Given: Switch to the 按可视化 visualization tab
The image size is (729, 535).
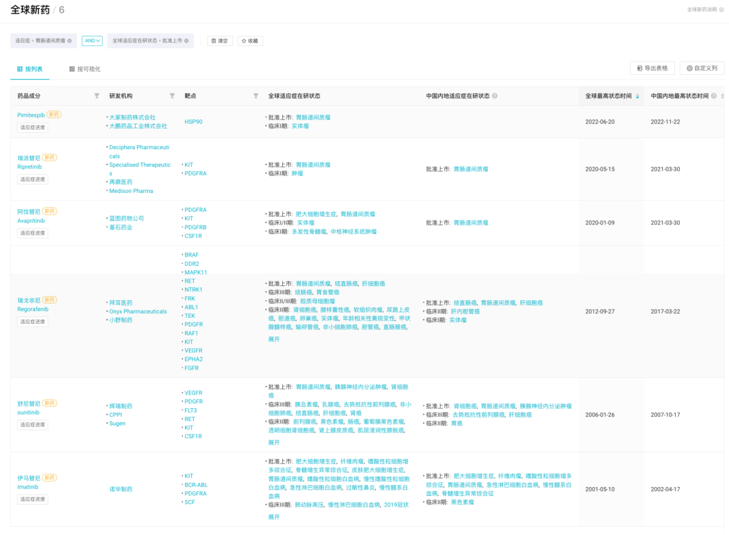Looking at the screenshot, I should pos(85,69).
